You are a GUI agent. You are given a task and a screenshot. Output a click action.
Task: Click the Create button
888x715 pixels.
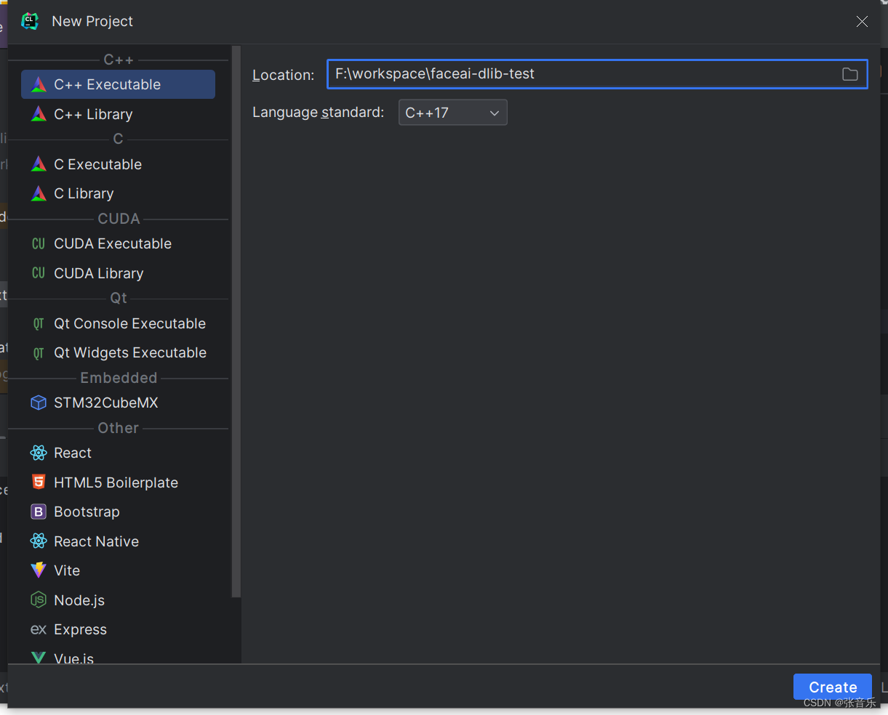832,687
